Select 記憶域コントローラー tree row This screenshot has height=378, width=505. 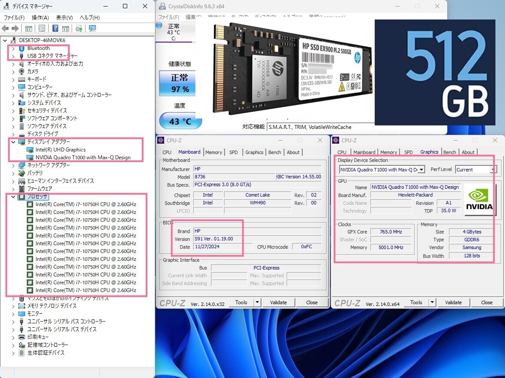pos(47,345)
